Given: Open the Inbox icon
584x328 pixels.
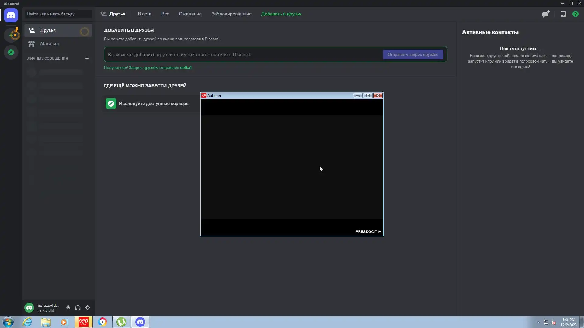Looking at the screenshot, I should pos(563,14).
